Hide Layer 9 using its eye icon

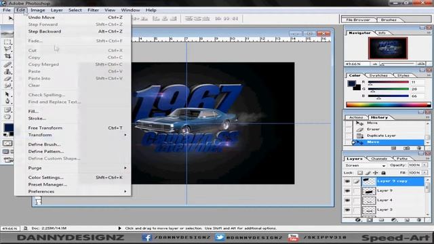(347, 190)
